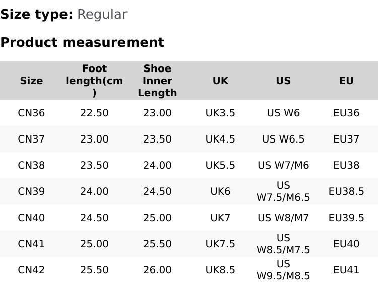Click the UK3.5 cell
378x283 pixels.
tap(220, 113)
